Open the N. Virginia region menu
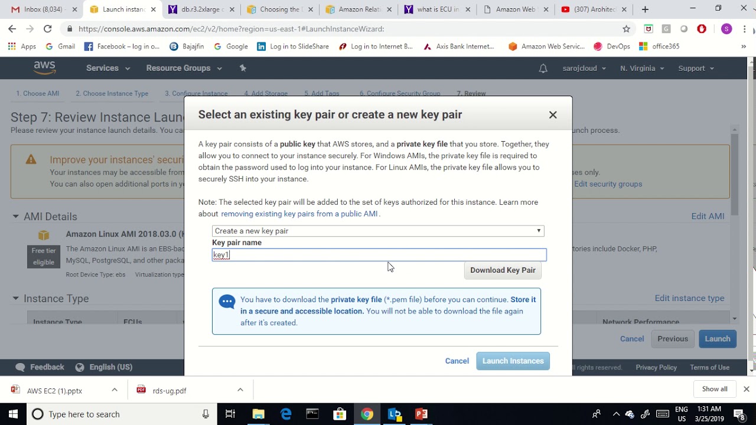 pyautogui.click(x=642, y=68)
